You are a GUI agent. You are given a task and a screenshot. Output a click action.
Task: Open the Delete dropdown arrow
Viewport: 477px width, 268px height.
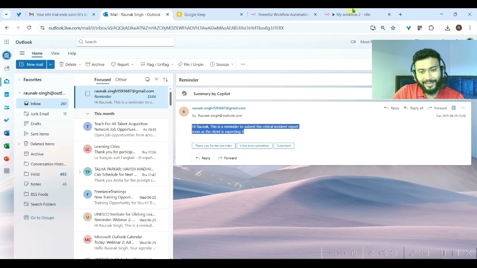[80, 64]
